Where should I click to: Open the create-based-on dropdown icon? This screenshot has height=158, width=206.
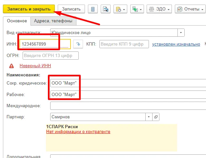(120, 9)
